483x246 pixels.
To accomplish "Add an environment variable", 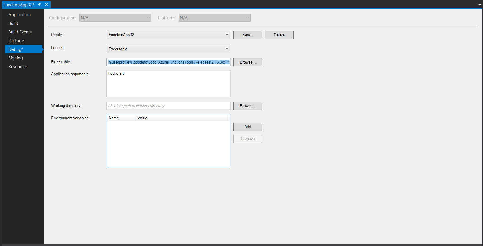I will point(248,127).
